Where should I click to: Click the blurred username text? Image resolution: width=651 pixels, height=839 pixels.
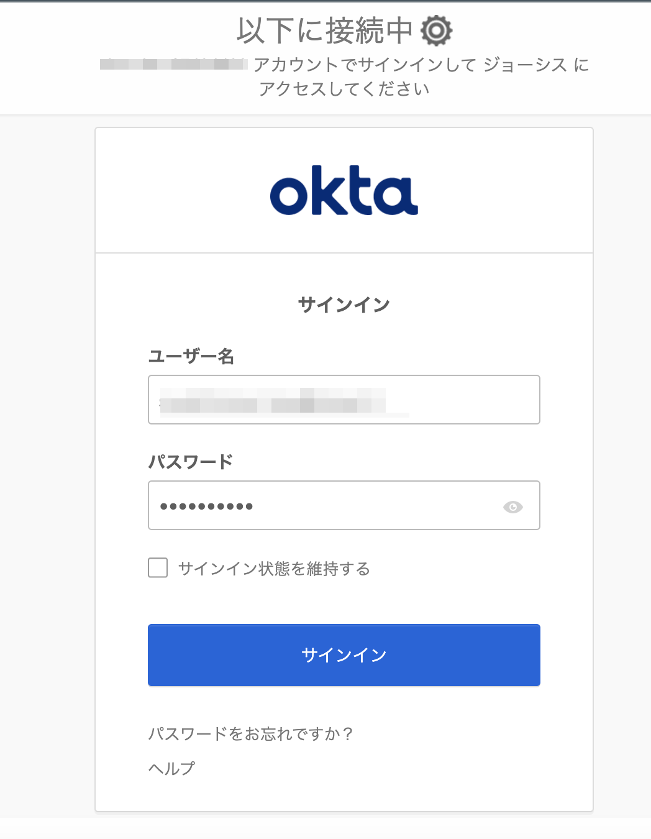(x=273, y=400)
